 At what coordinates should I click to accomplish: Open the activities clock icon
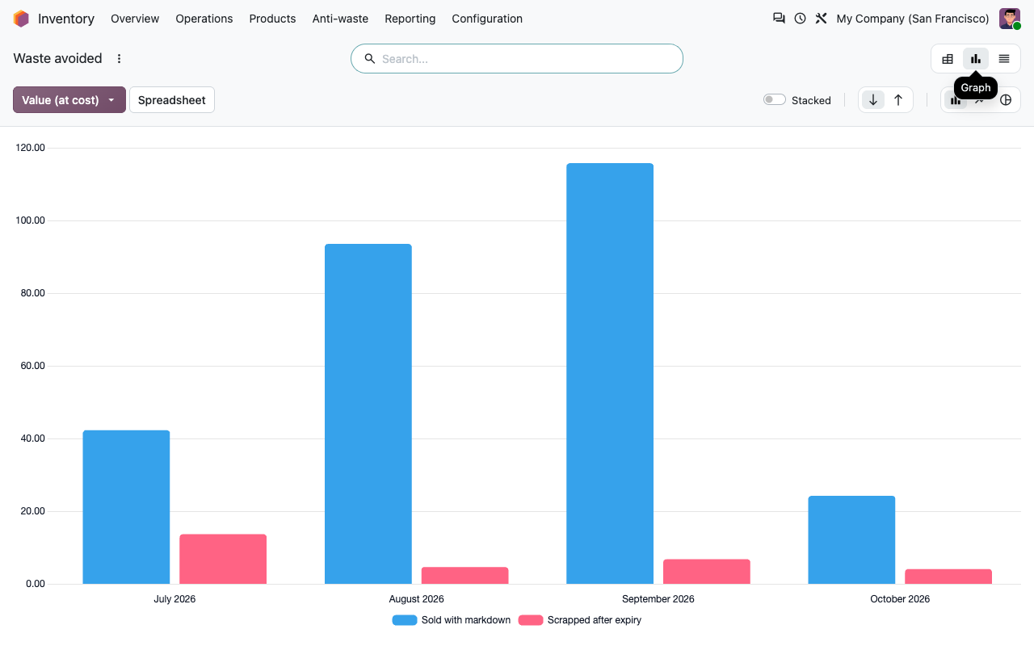tap(800, 19)
